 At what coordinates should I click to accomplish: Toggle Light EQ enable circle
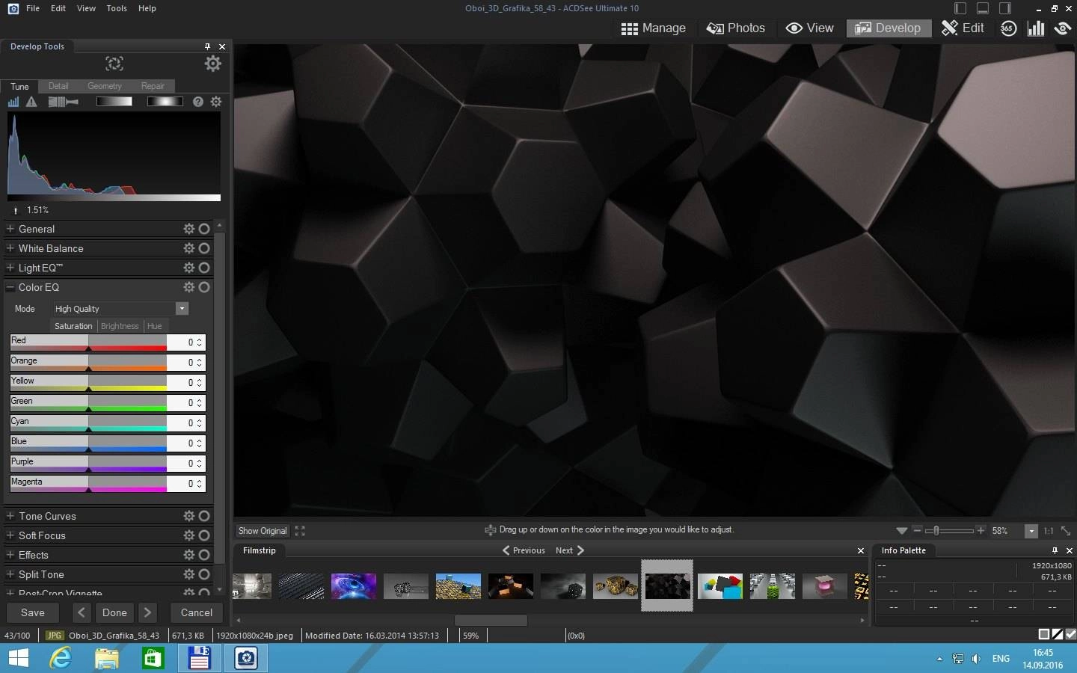point(204,268)
